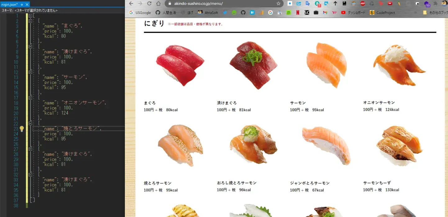The image size is (448, 217).
Task: Collapse the JSON object at line 17
Action: [x=30, y=98]
